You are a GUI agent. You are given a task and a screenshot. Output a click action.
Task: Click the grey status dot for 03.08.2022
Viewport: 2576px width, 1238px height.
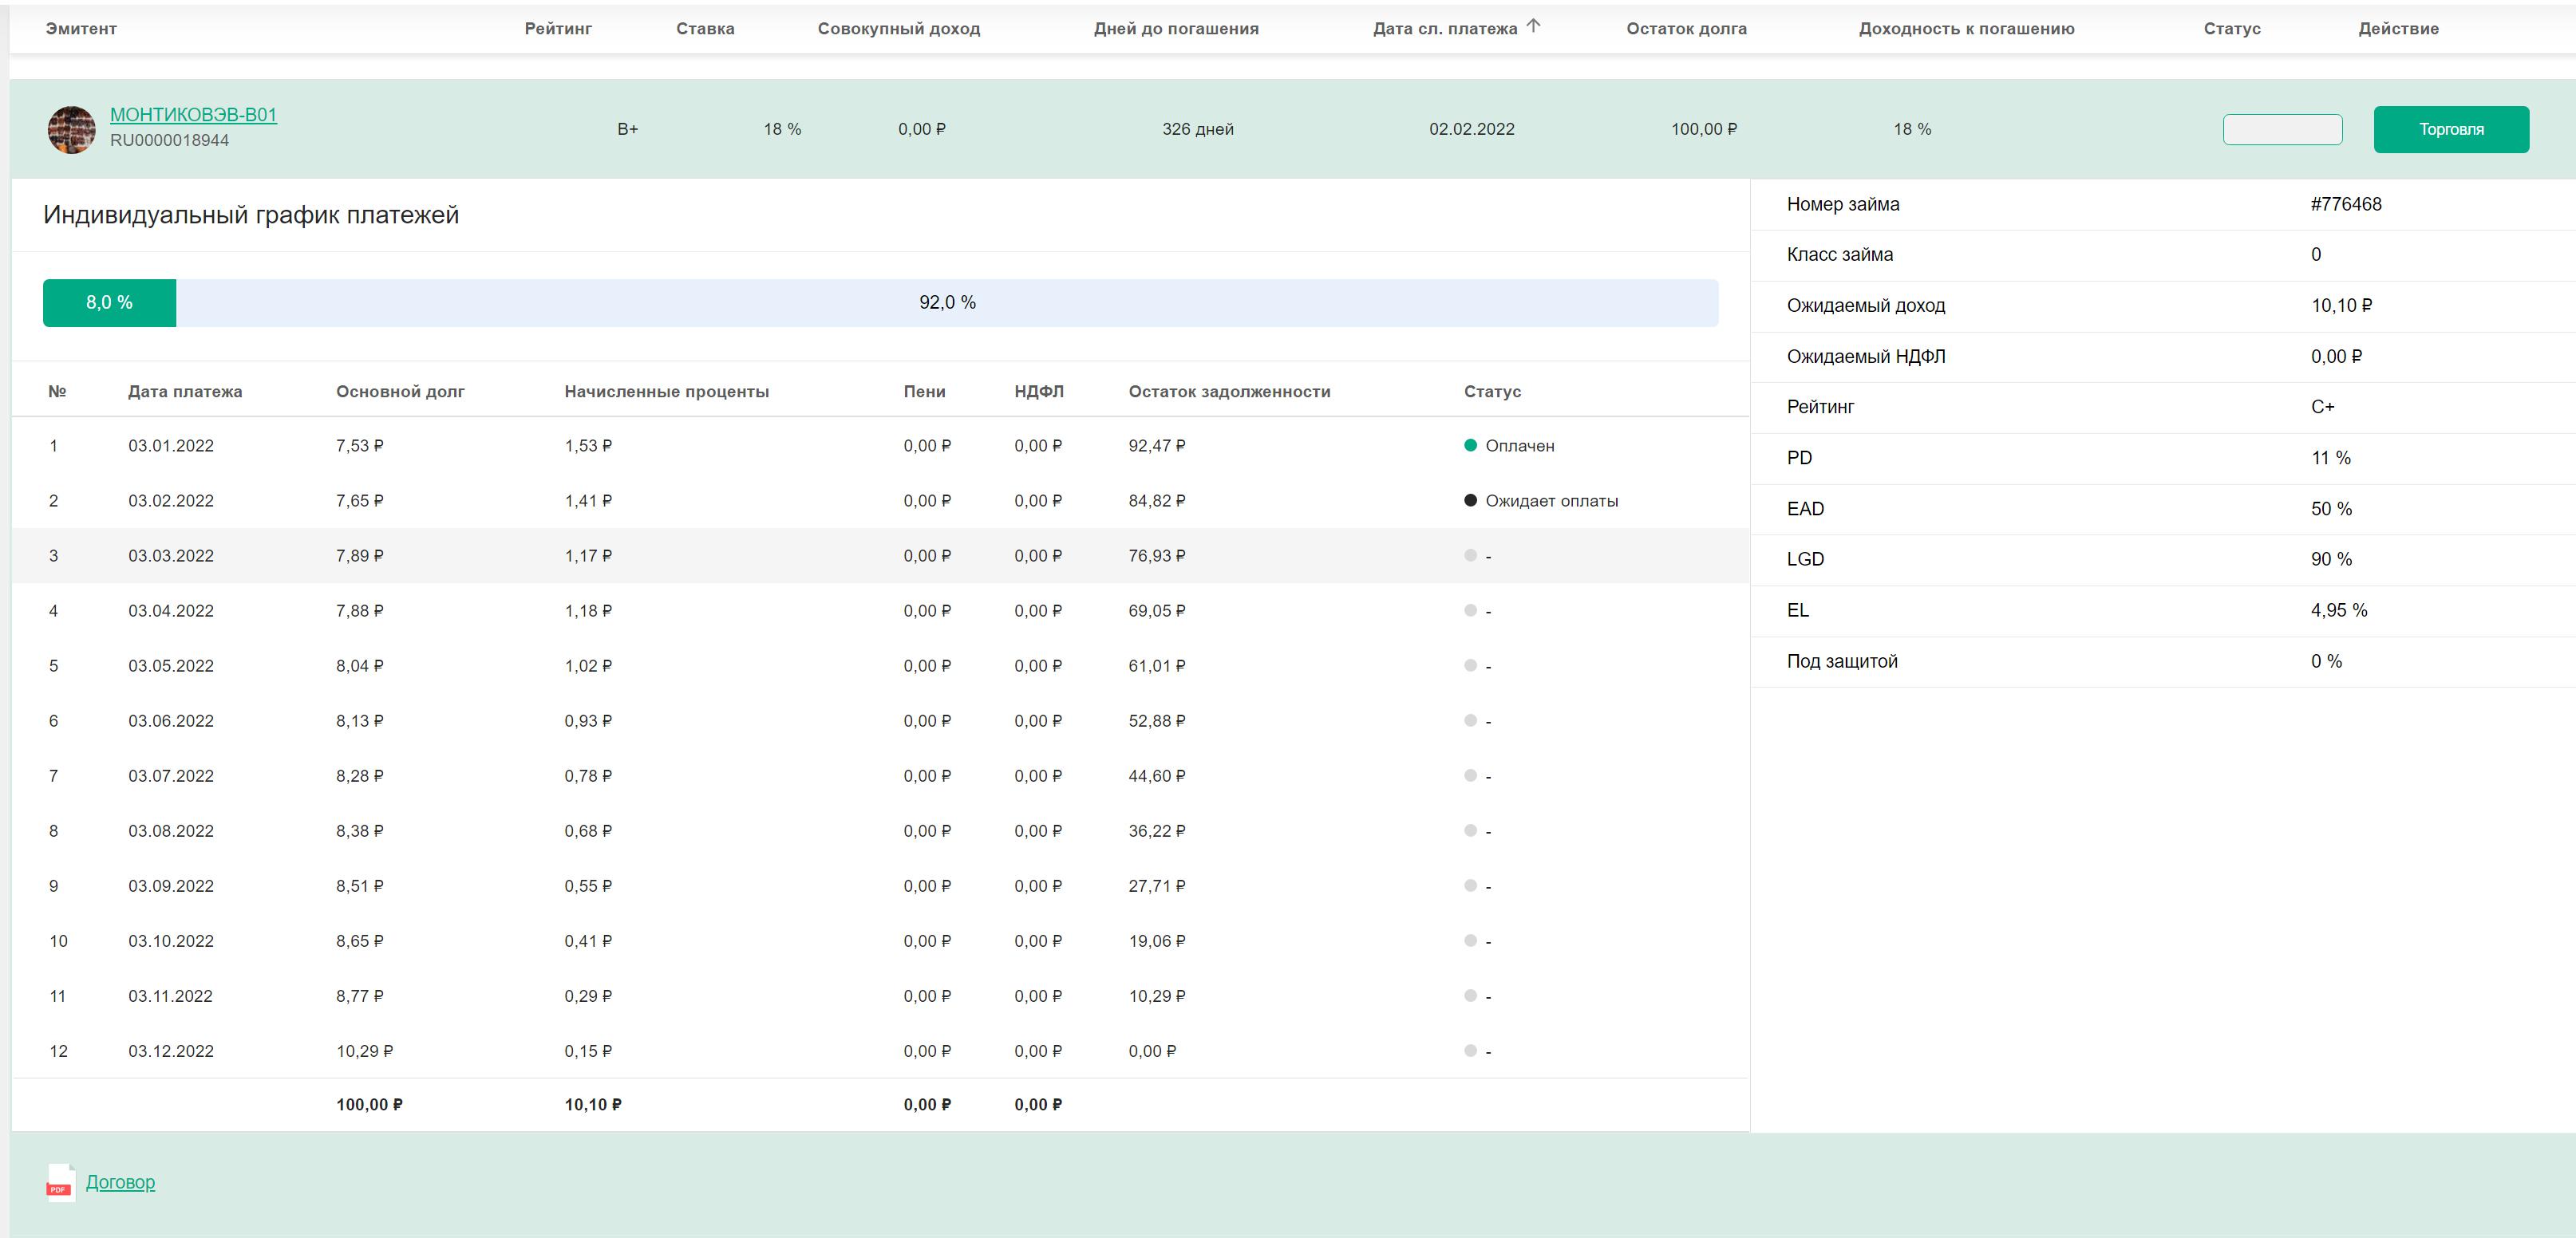coord(1470,830)
